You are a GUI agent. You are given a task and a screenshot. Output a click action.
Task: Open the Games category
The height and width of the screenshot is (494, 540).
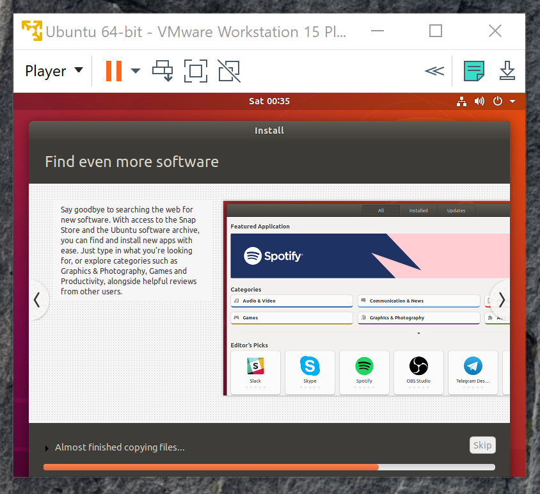tap(292, 317)
